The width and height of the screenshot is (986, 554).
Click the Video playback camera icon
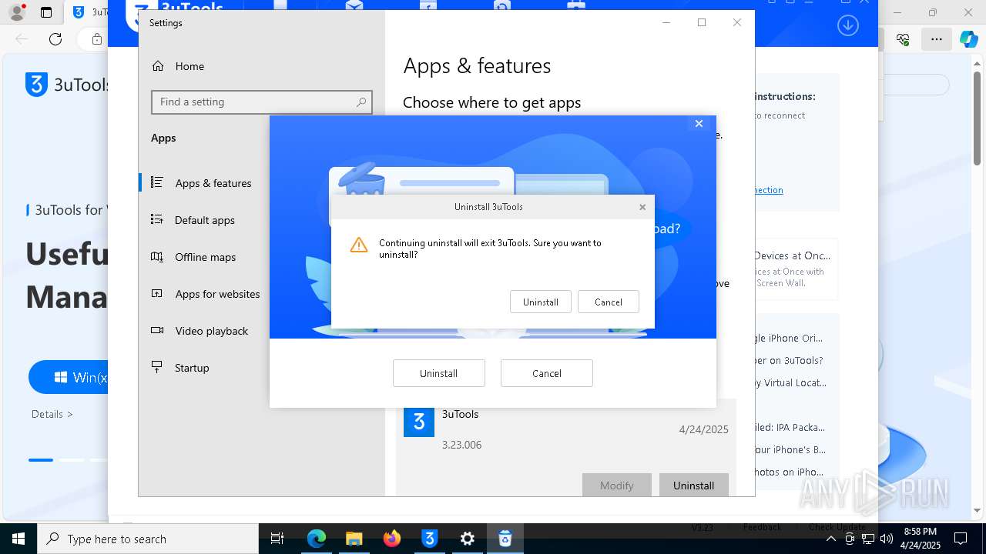(157, 330)
